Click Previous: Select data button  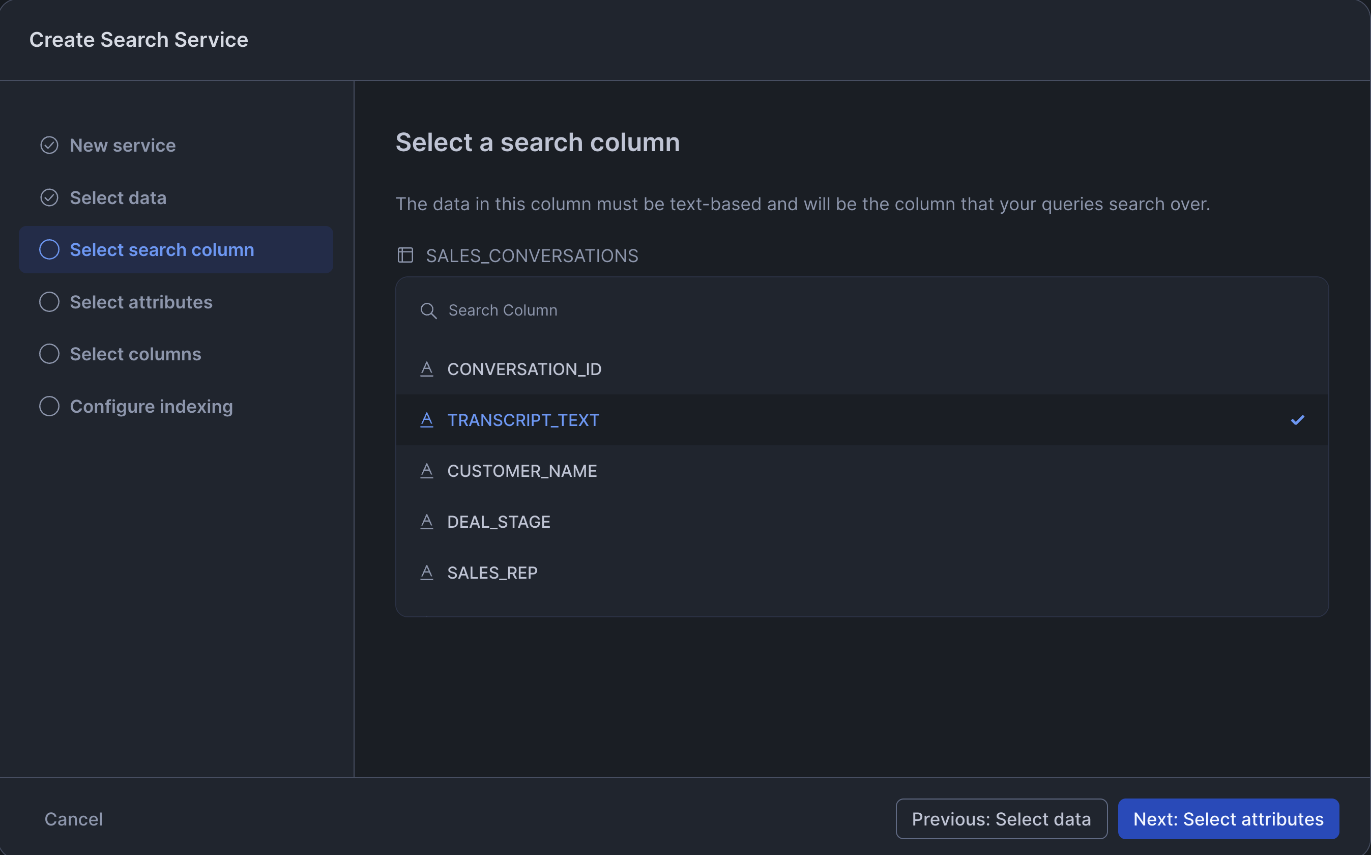pyautogui.click(x=1001, y=819)
